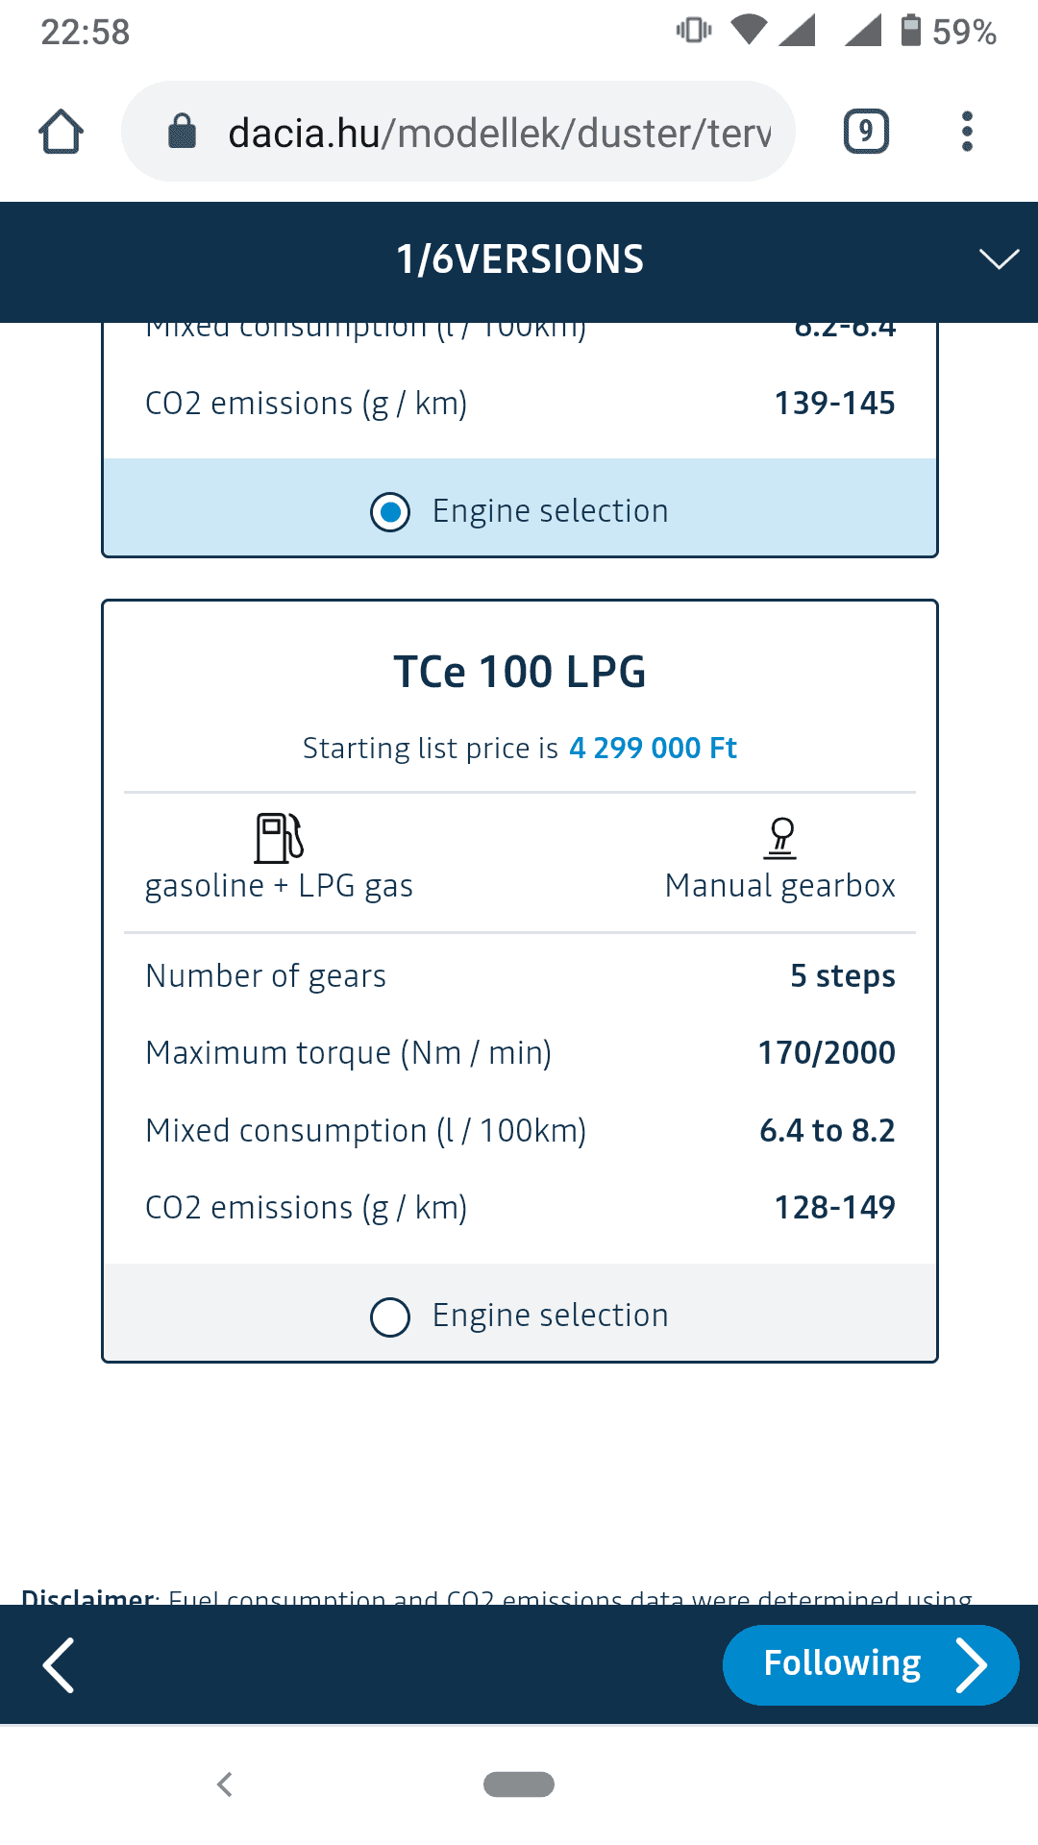Tap the TCe 100 LPG card title
Screen dimensions: 1038x1845
pyautogui.click(x=519, y=672)
